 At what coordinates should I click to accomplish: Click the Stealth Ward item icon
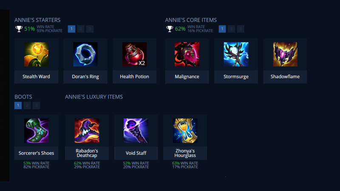coord(36,54)
